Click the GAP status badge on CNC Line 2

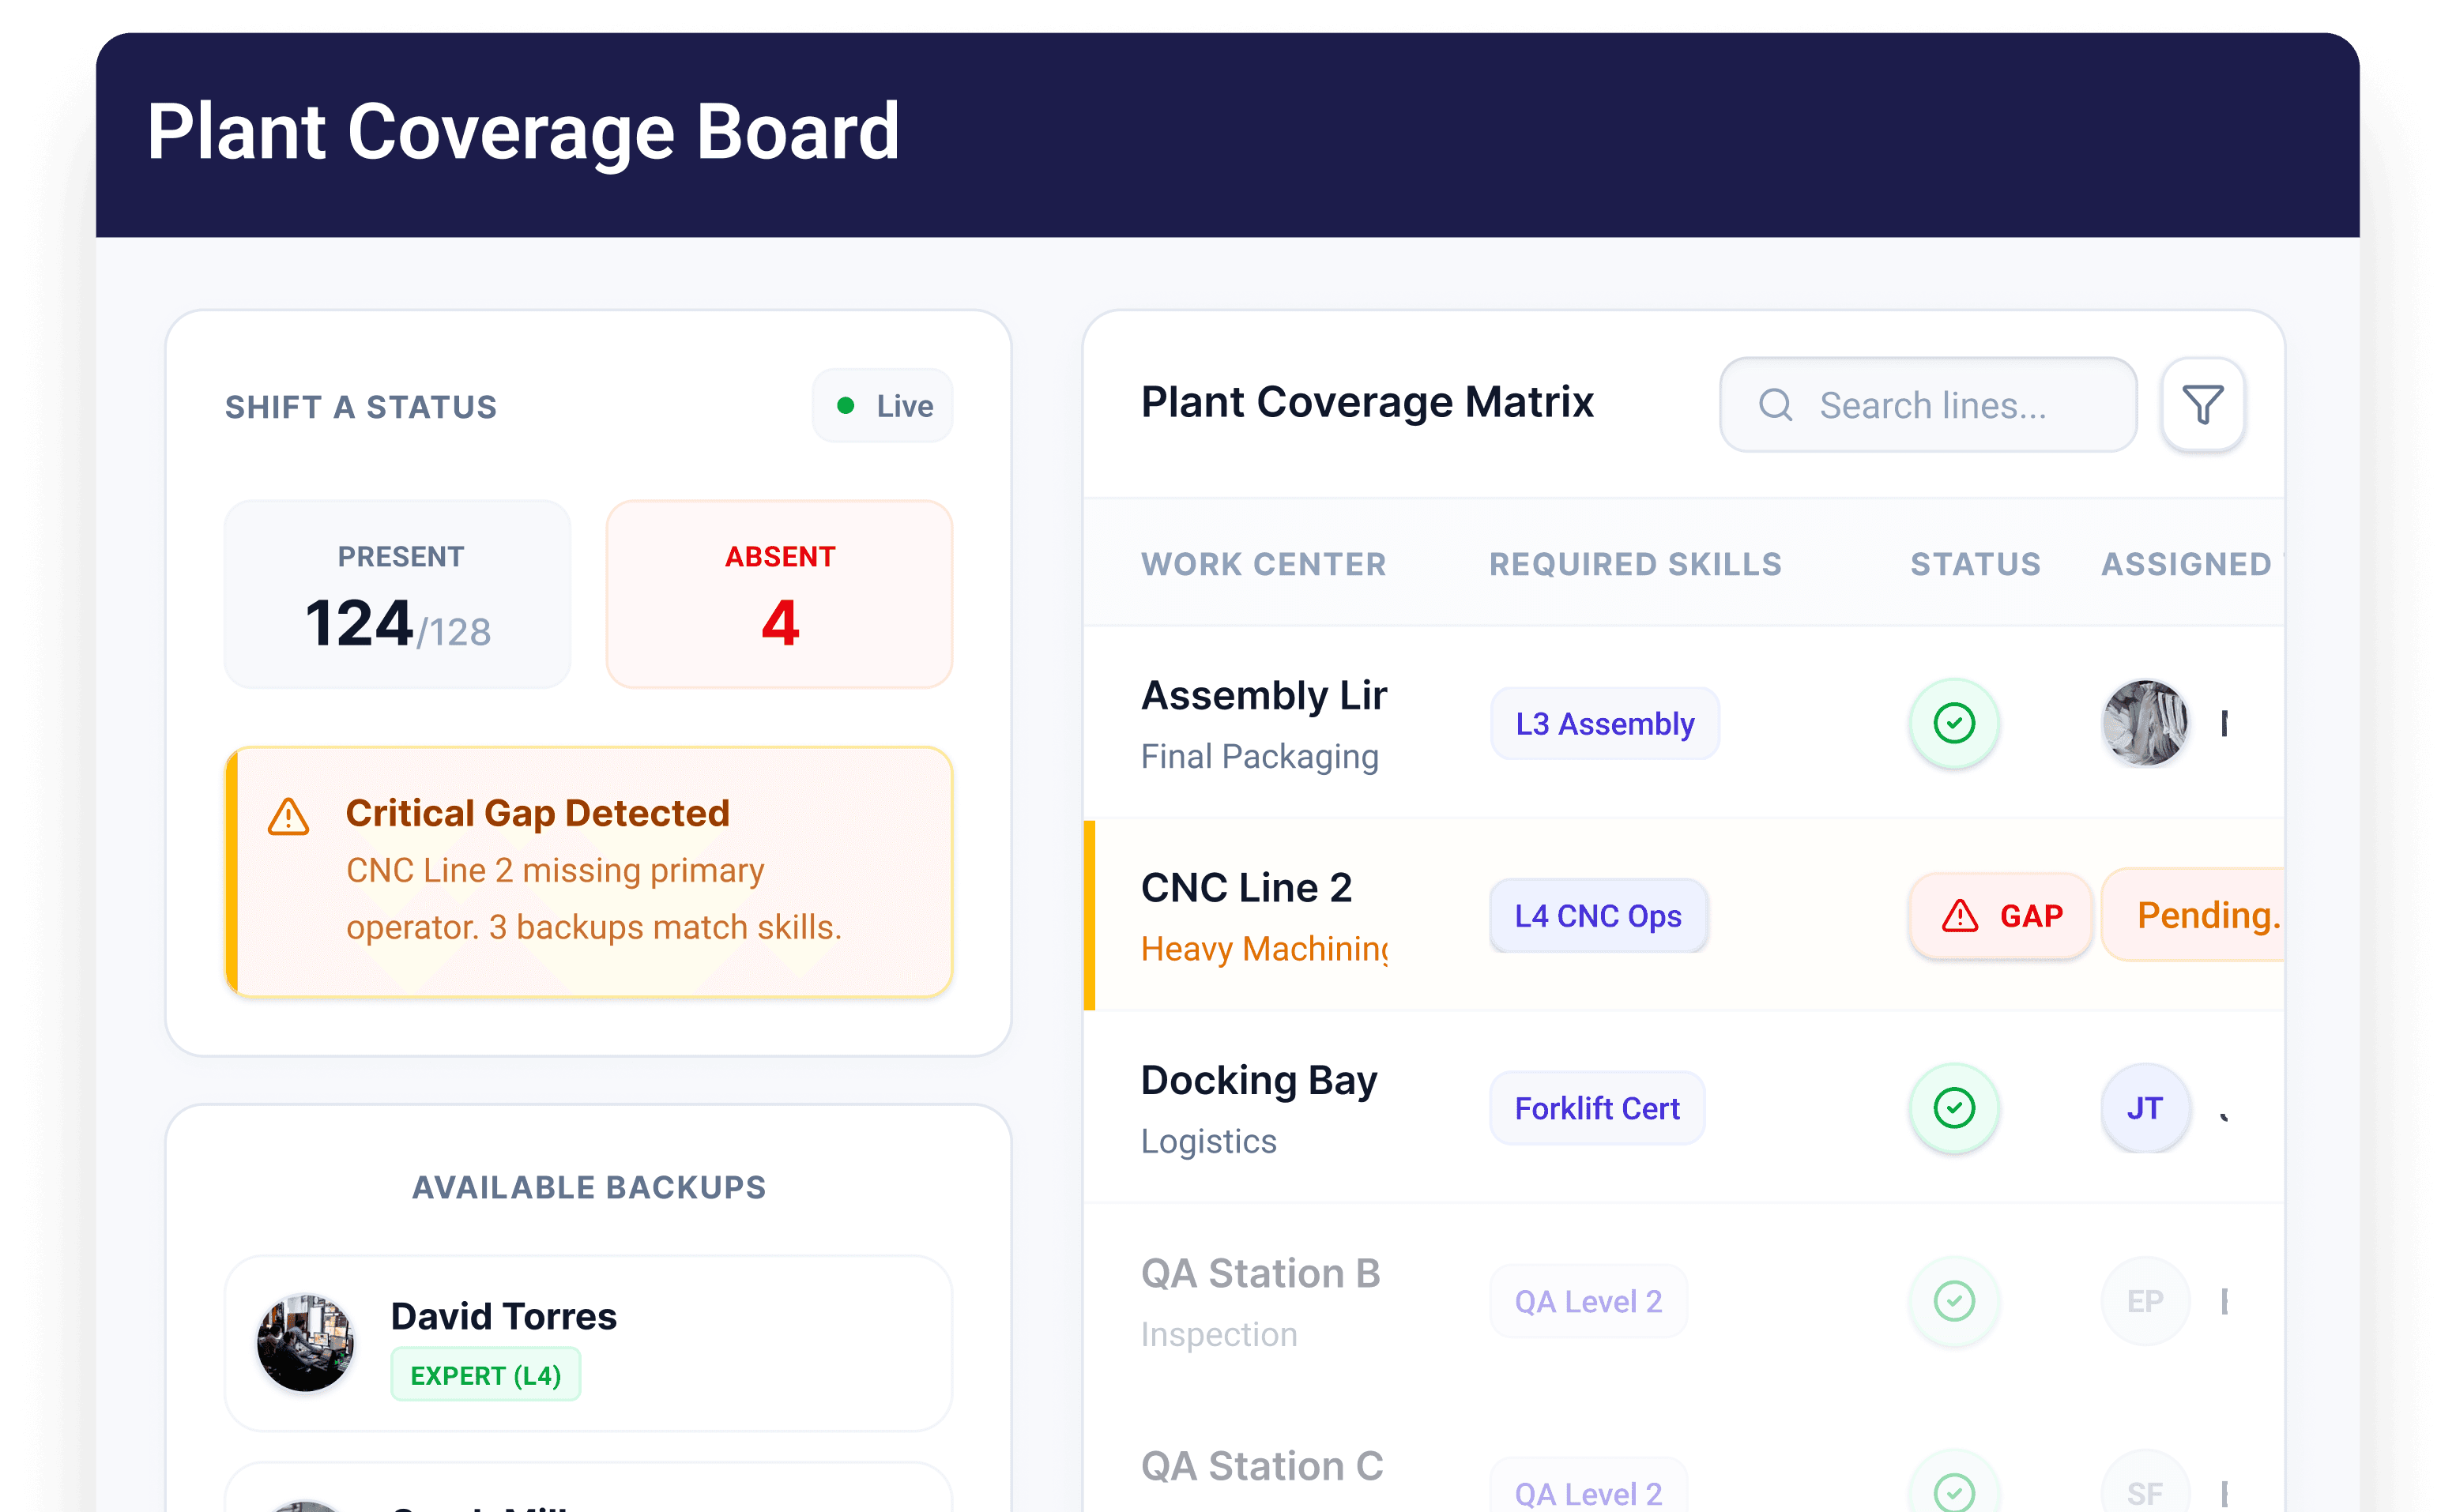point(2000,916)
